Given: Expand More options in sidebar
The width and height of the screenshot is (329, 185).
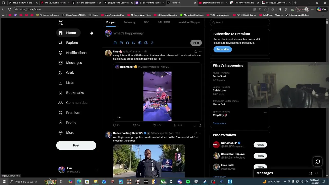Looking at the screenshot, I should coord(67,133).
